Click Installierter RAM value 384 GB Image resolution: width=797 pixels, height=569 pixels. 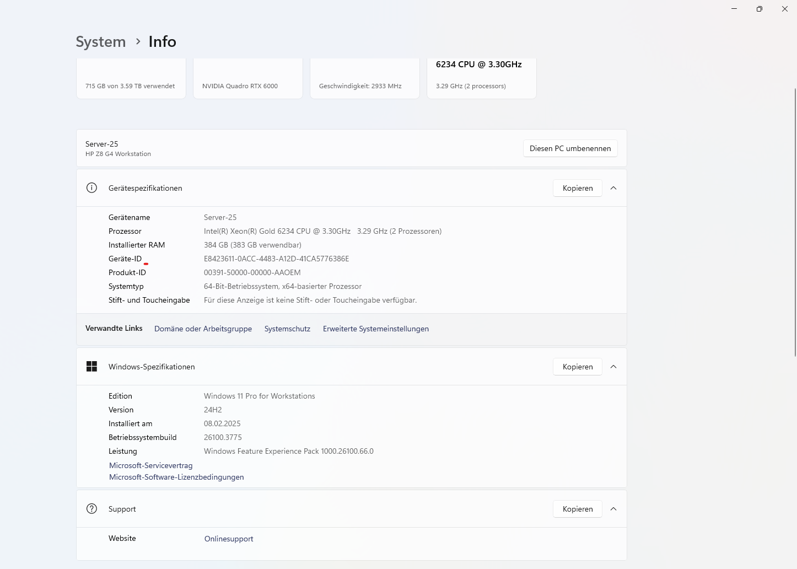pos(252,245)
